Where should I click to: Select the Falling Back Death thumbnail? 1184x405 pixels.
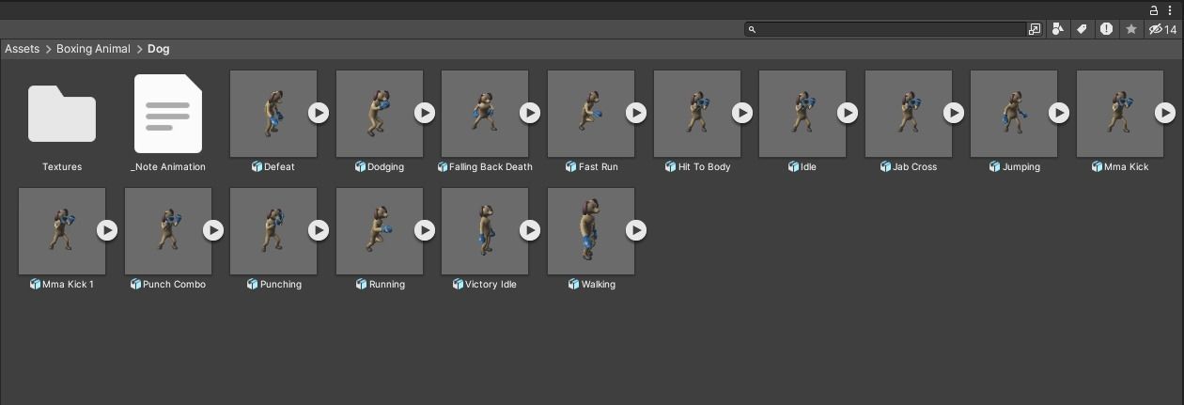[x=485, y=114]
